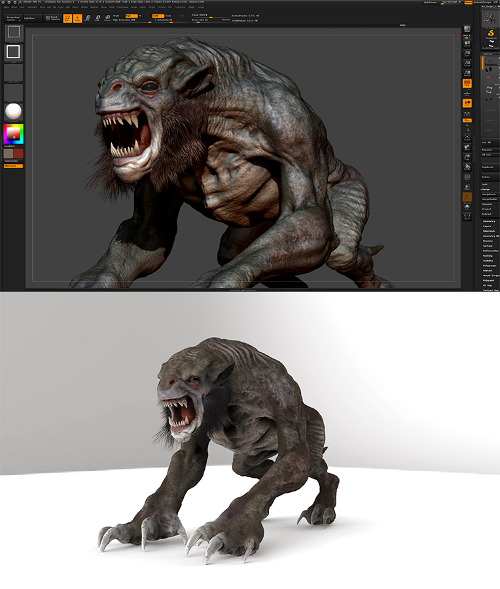500x589 pixels.
Task: Click the Quick Sketch button
Action: pyautogui.click(x=52, y=18)
